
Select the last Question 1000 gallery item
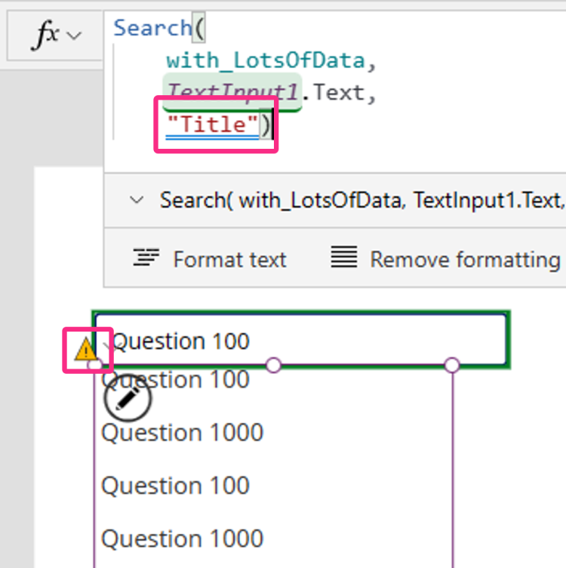click(x=183, y=539)
